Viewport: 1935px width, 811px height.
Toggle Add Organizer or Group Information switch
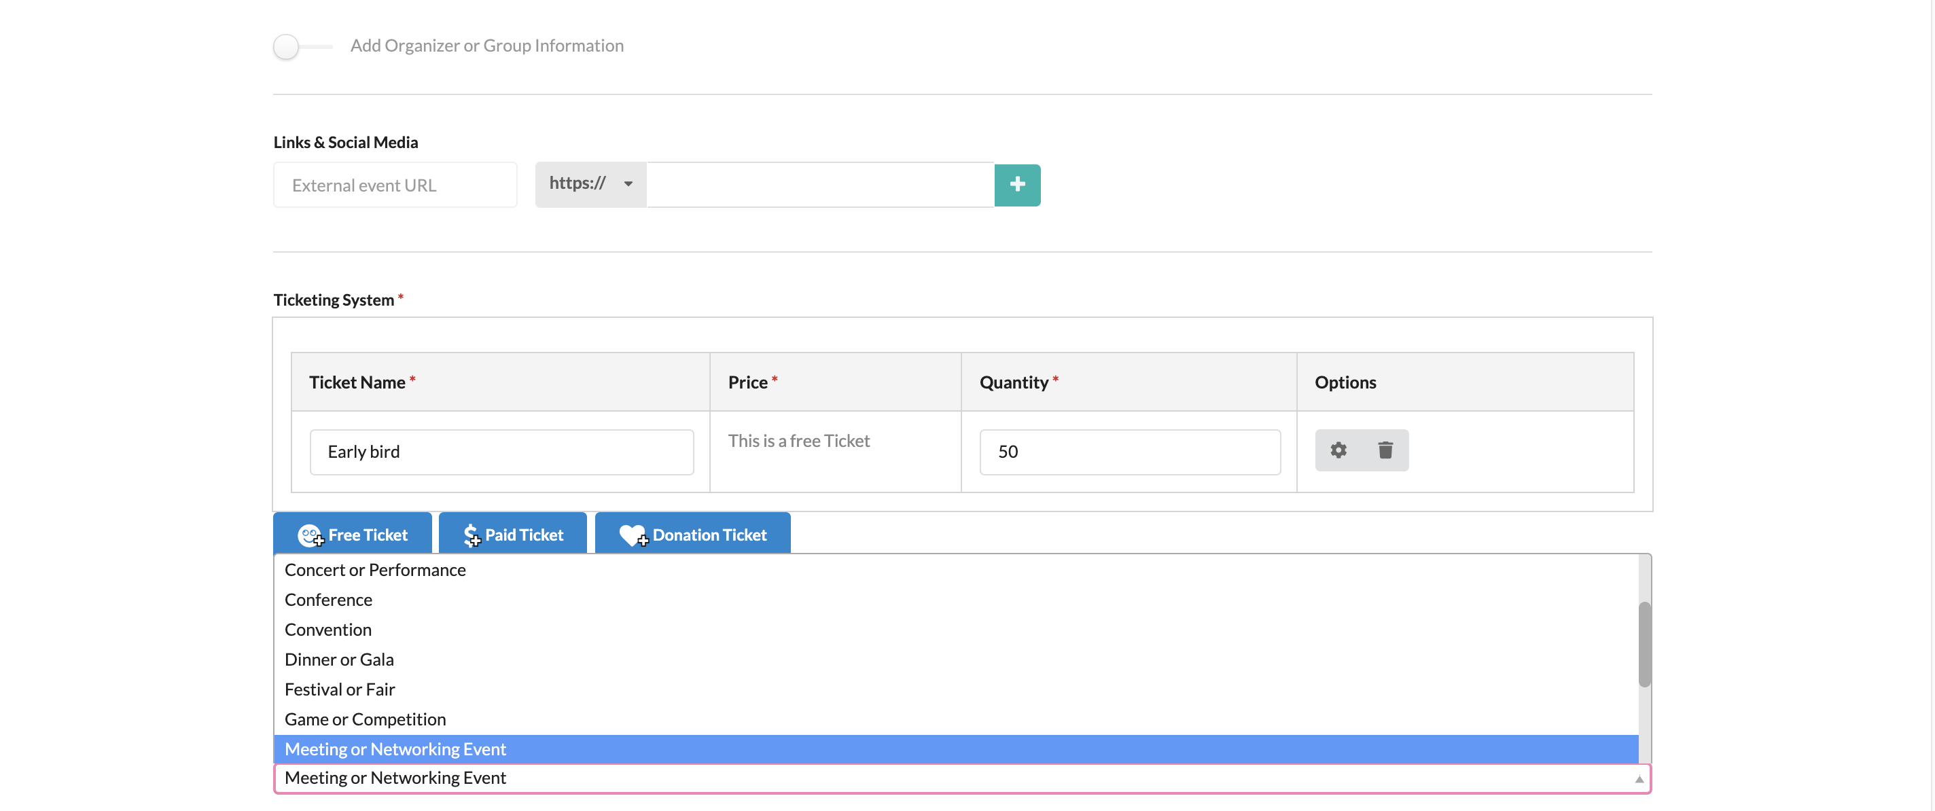click(302, 47)
